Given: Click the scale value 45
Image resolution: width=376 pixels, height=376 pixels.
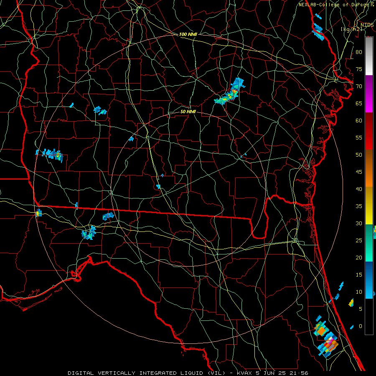Looking at the screenshot, I should [359, 172].
